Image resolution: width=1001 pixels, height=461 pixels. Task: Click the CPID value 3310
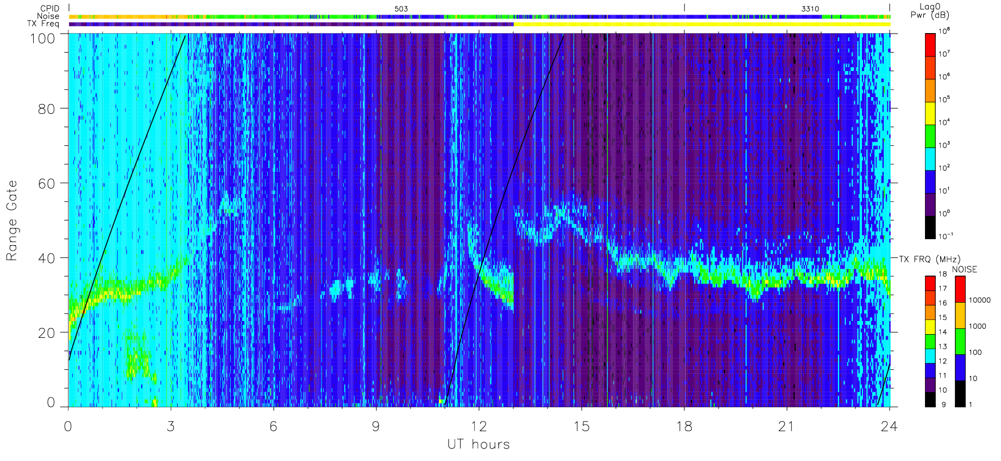[x=810, y=9]
